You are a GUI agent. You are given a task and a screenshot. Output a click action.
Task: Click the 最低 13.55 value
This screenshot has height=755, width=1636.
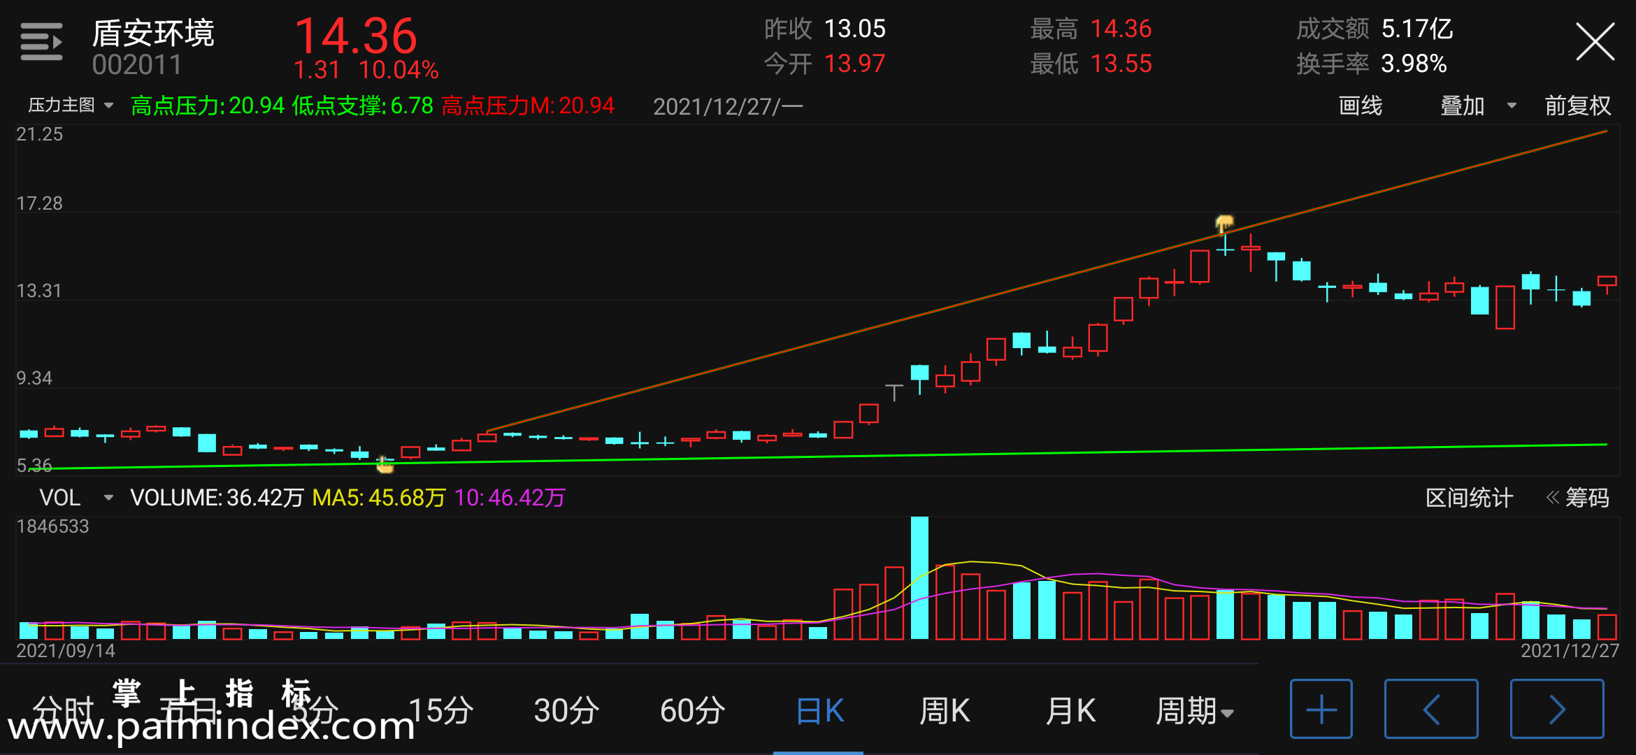tap(1121, 64)
